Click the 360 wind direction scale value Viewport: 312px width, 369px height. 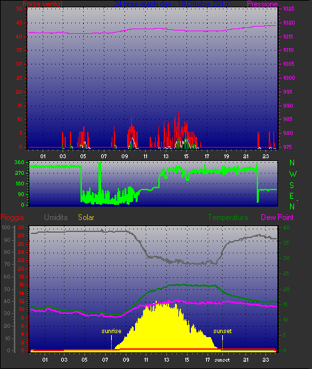click(x=19, y=162)
